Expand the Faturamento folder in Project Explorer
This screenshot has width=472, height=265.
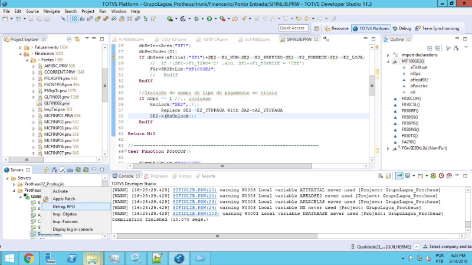[x=20, y=48]
